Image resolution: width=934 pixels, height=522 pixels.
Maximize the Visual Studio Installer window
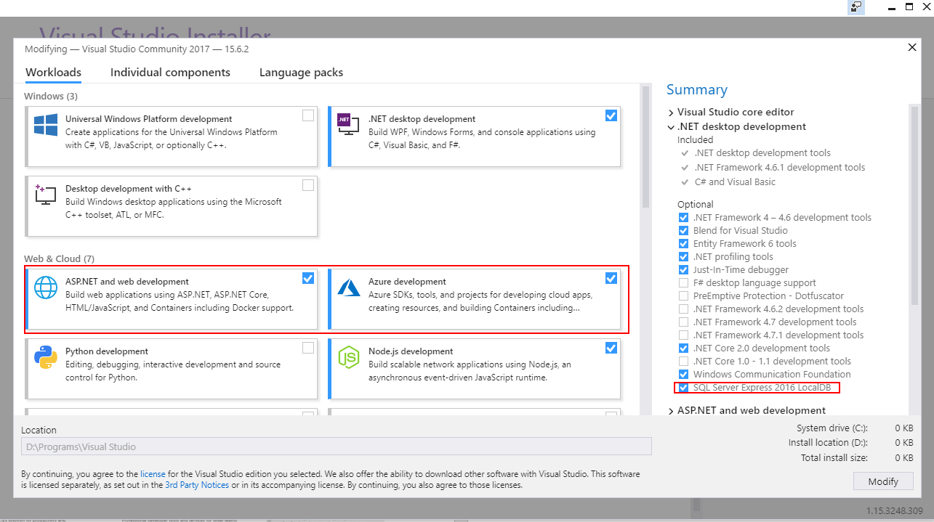[909, 7]
